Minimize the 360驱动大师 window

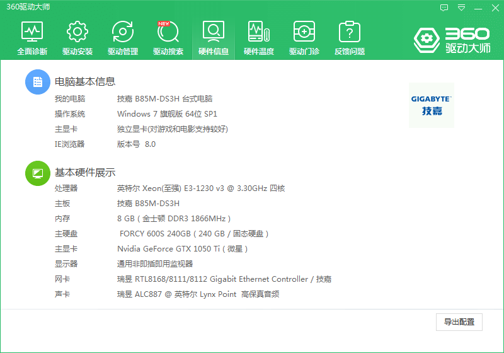[x=478, y=8]
